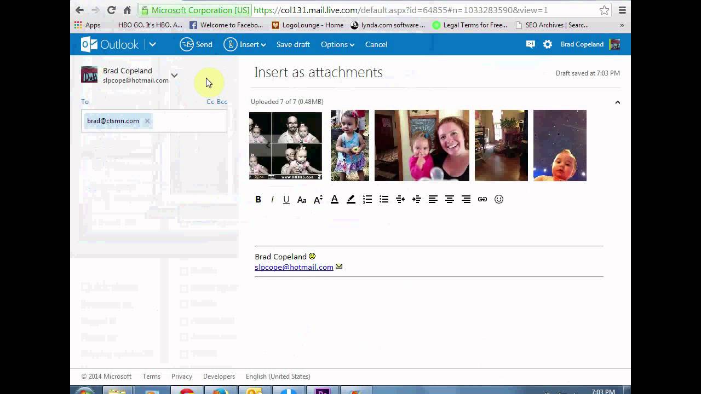Center align text
This screenshot has width=701, height=394.
(450, 199)
